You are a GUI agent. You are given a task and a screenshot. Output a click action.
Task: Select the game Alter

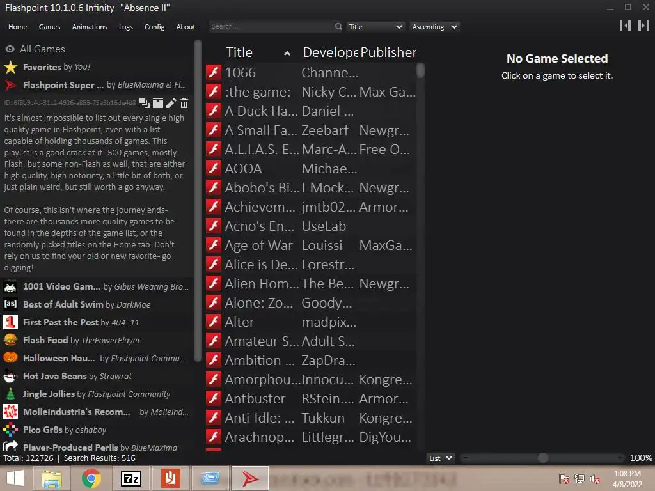[x=311, y=322]
